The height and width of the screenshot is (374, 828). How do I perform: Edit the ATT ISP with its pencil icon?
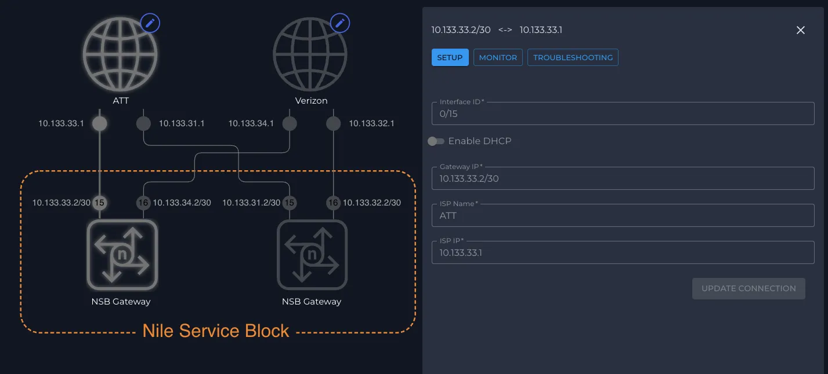(x=150, y=23)
